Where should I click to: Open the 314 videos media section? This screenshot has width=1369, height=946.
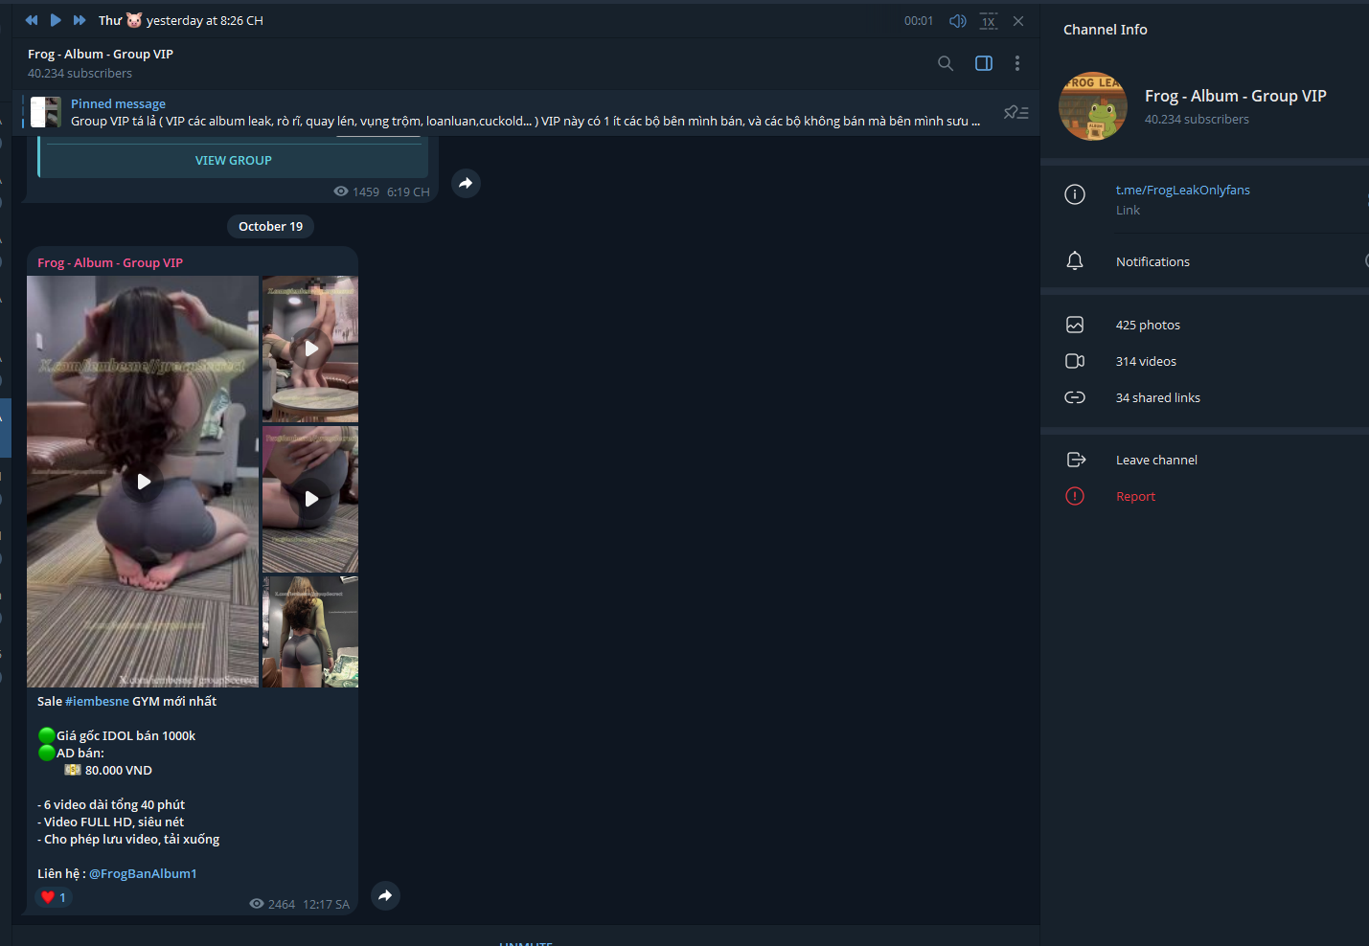pos(1146,361)
